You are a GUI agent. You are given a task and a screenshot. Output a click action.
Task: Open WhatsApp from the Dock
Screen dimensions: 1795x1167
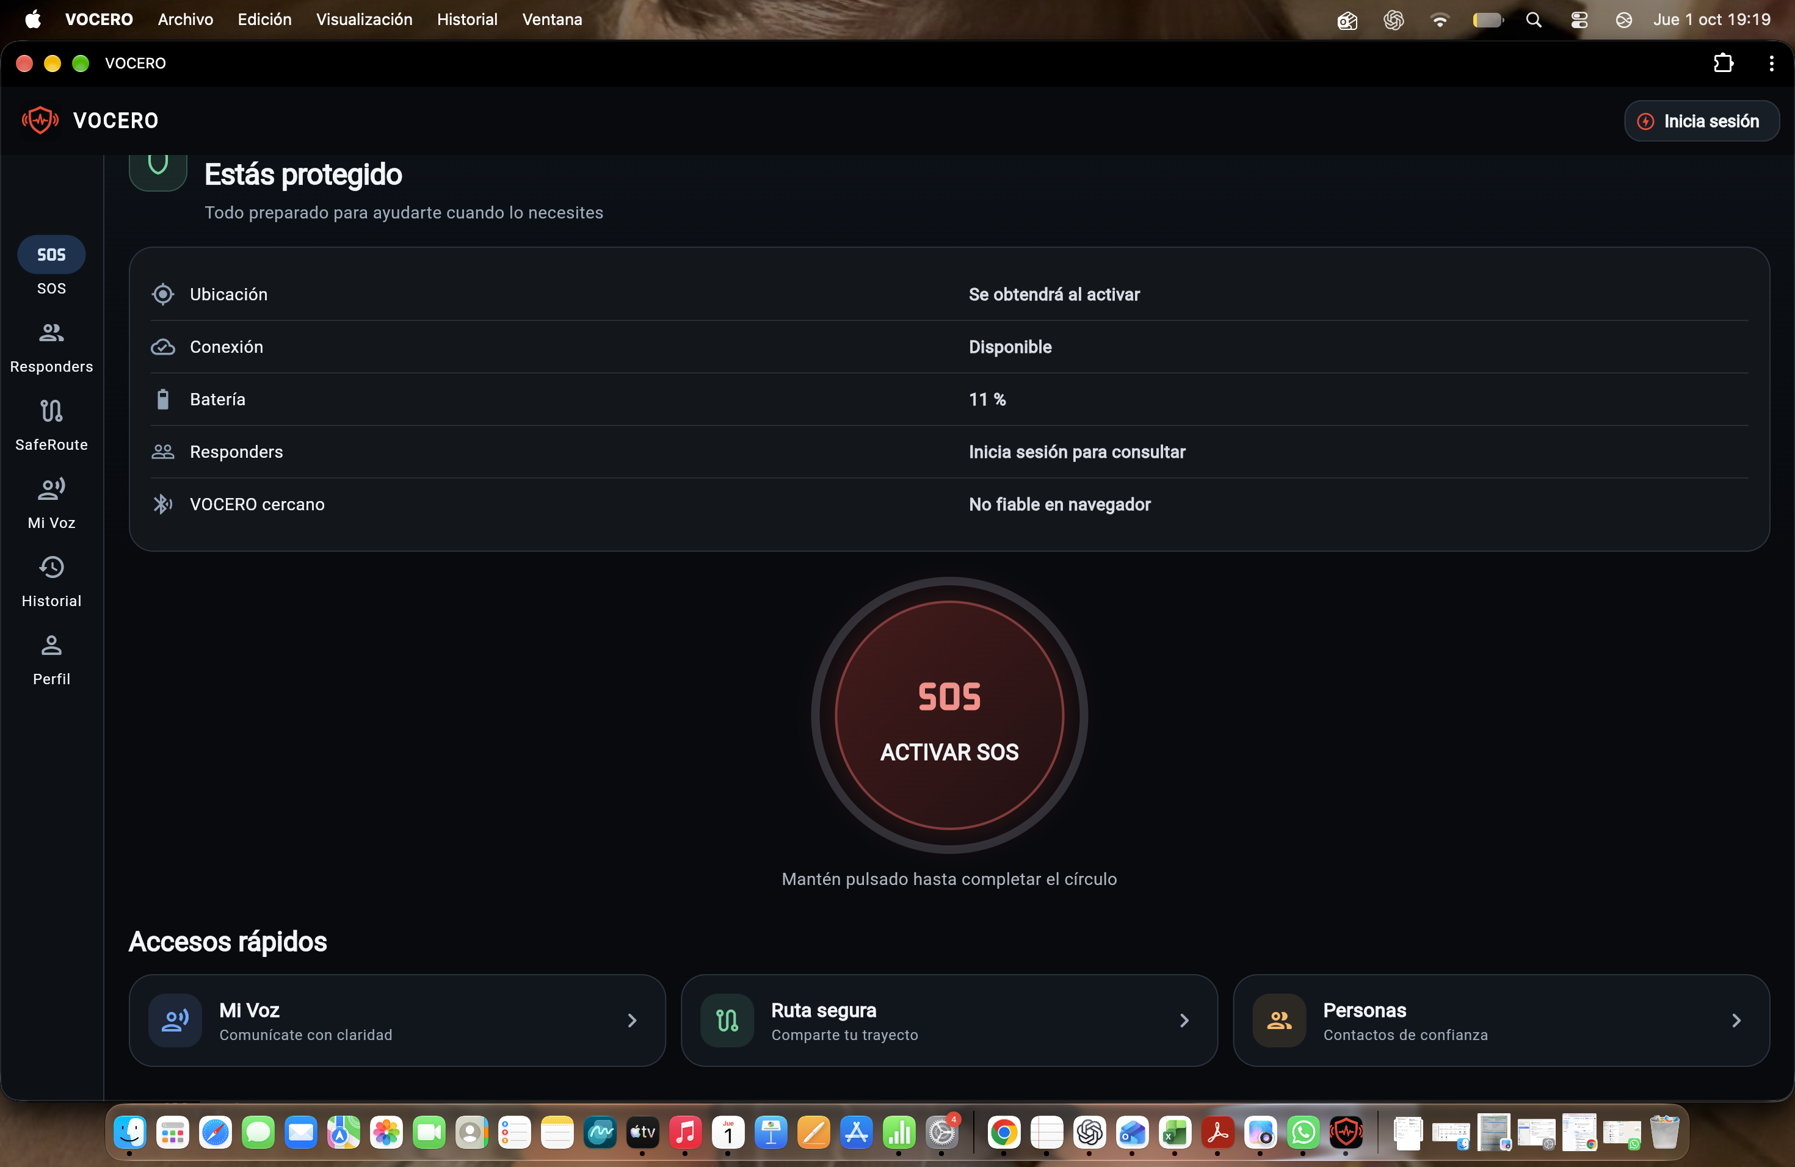(1304, 1132)
